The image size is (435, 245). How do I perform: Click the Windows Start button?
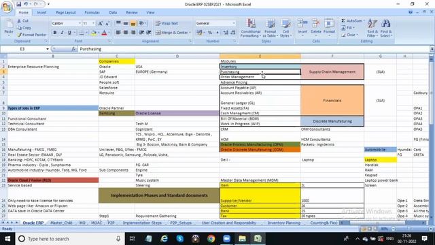(x=7, y=239)
